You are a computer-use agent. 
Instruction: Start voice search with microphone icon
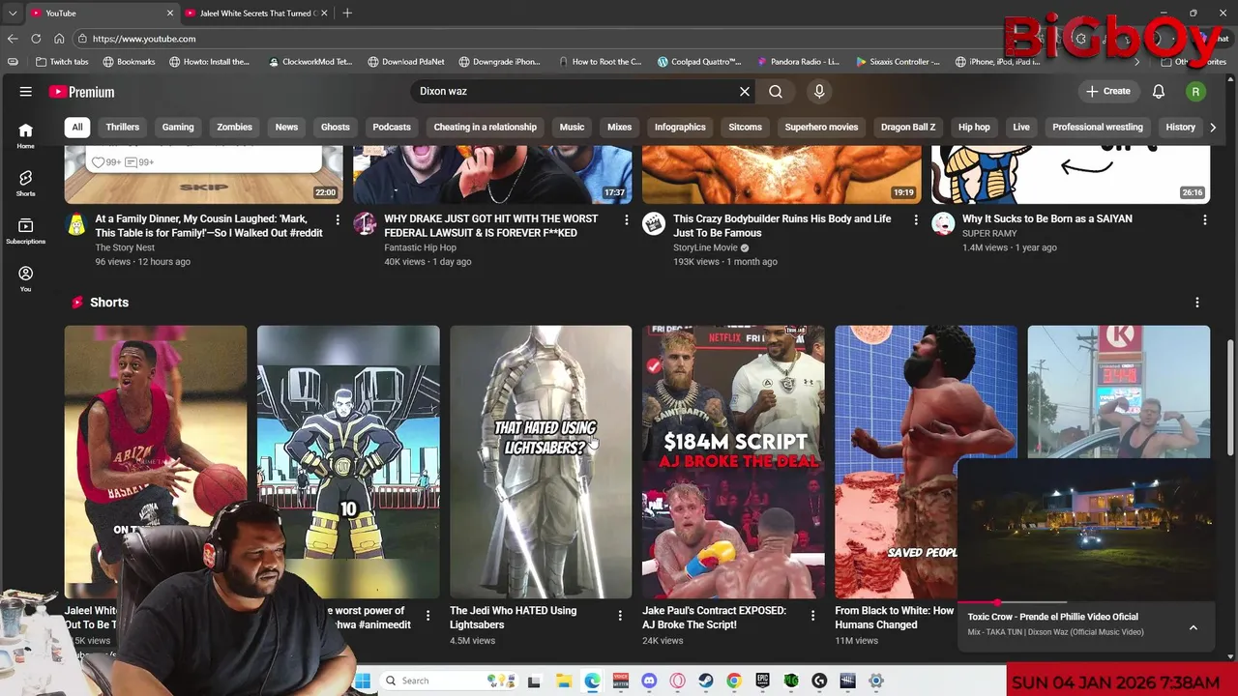(819, 91)
